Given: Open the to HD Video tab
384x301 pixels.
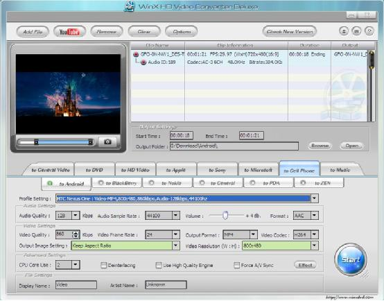Looking at the screenshot, I should (x=135, y=170).
